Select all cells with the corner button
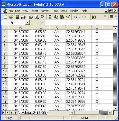Screen dimensions: 119x121 (x=5, y=27)
